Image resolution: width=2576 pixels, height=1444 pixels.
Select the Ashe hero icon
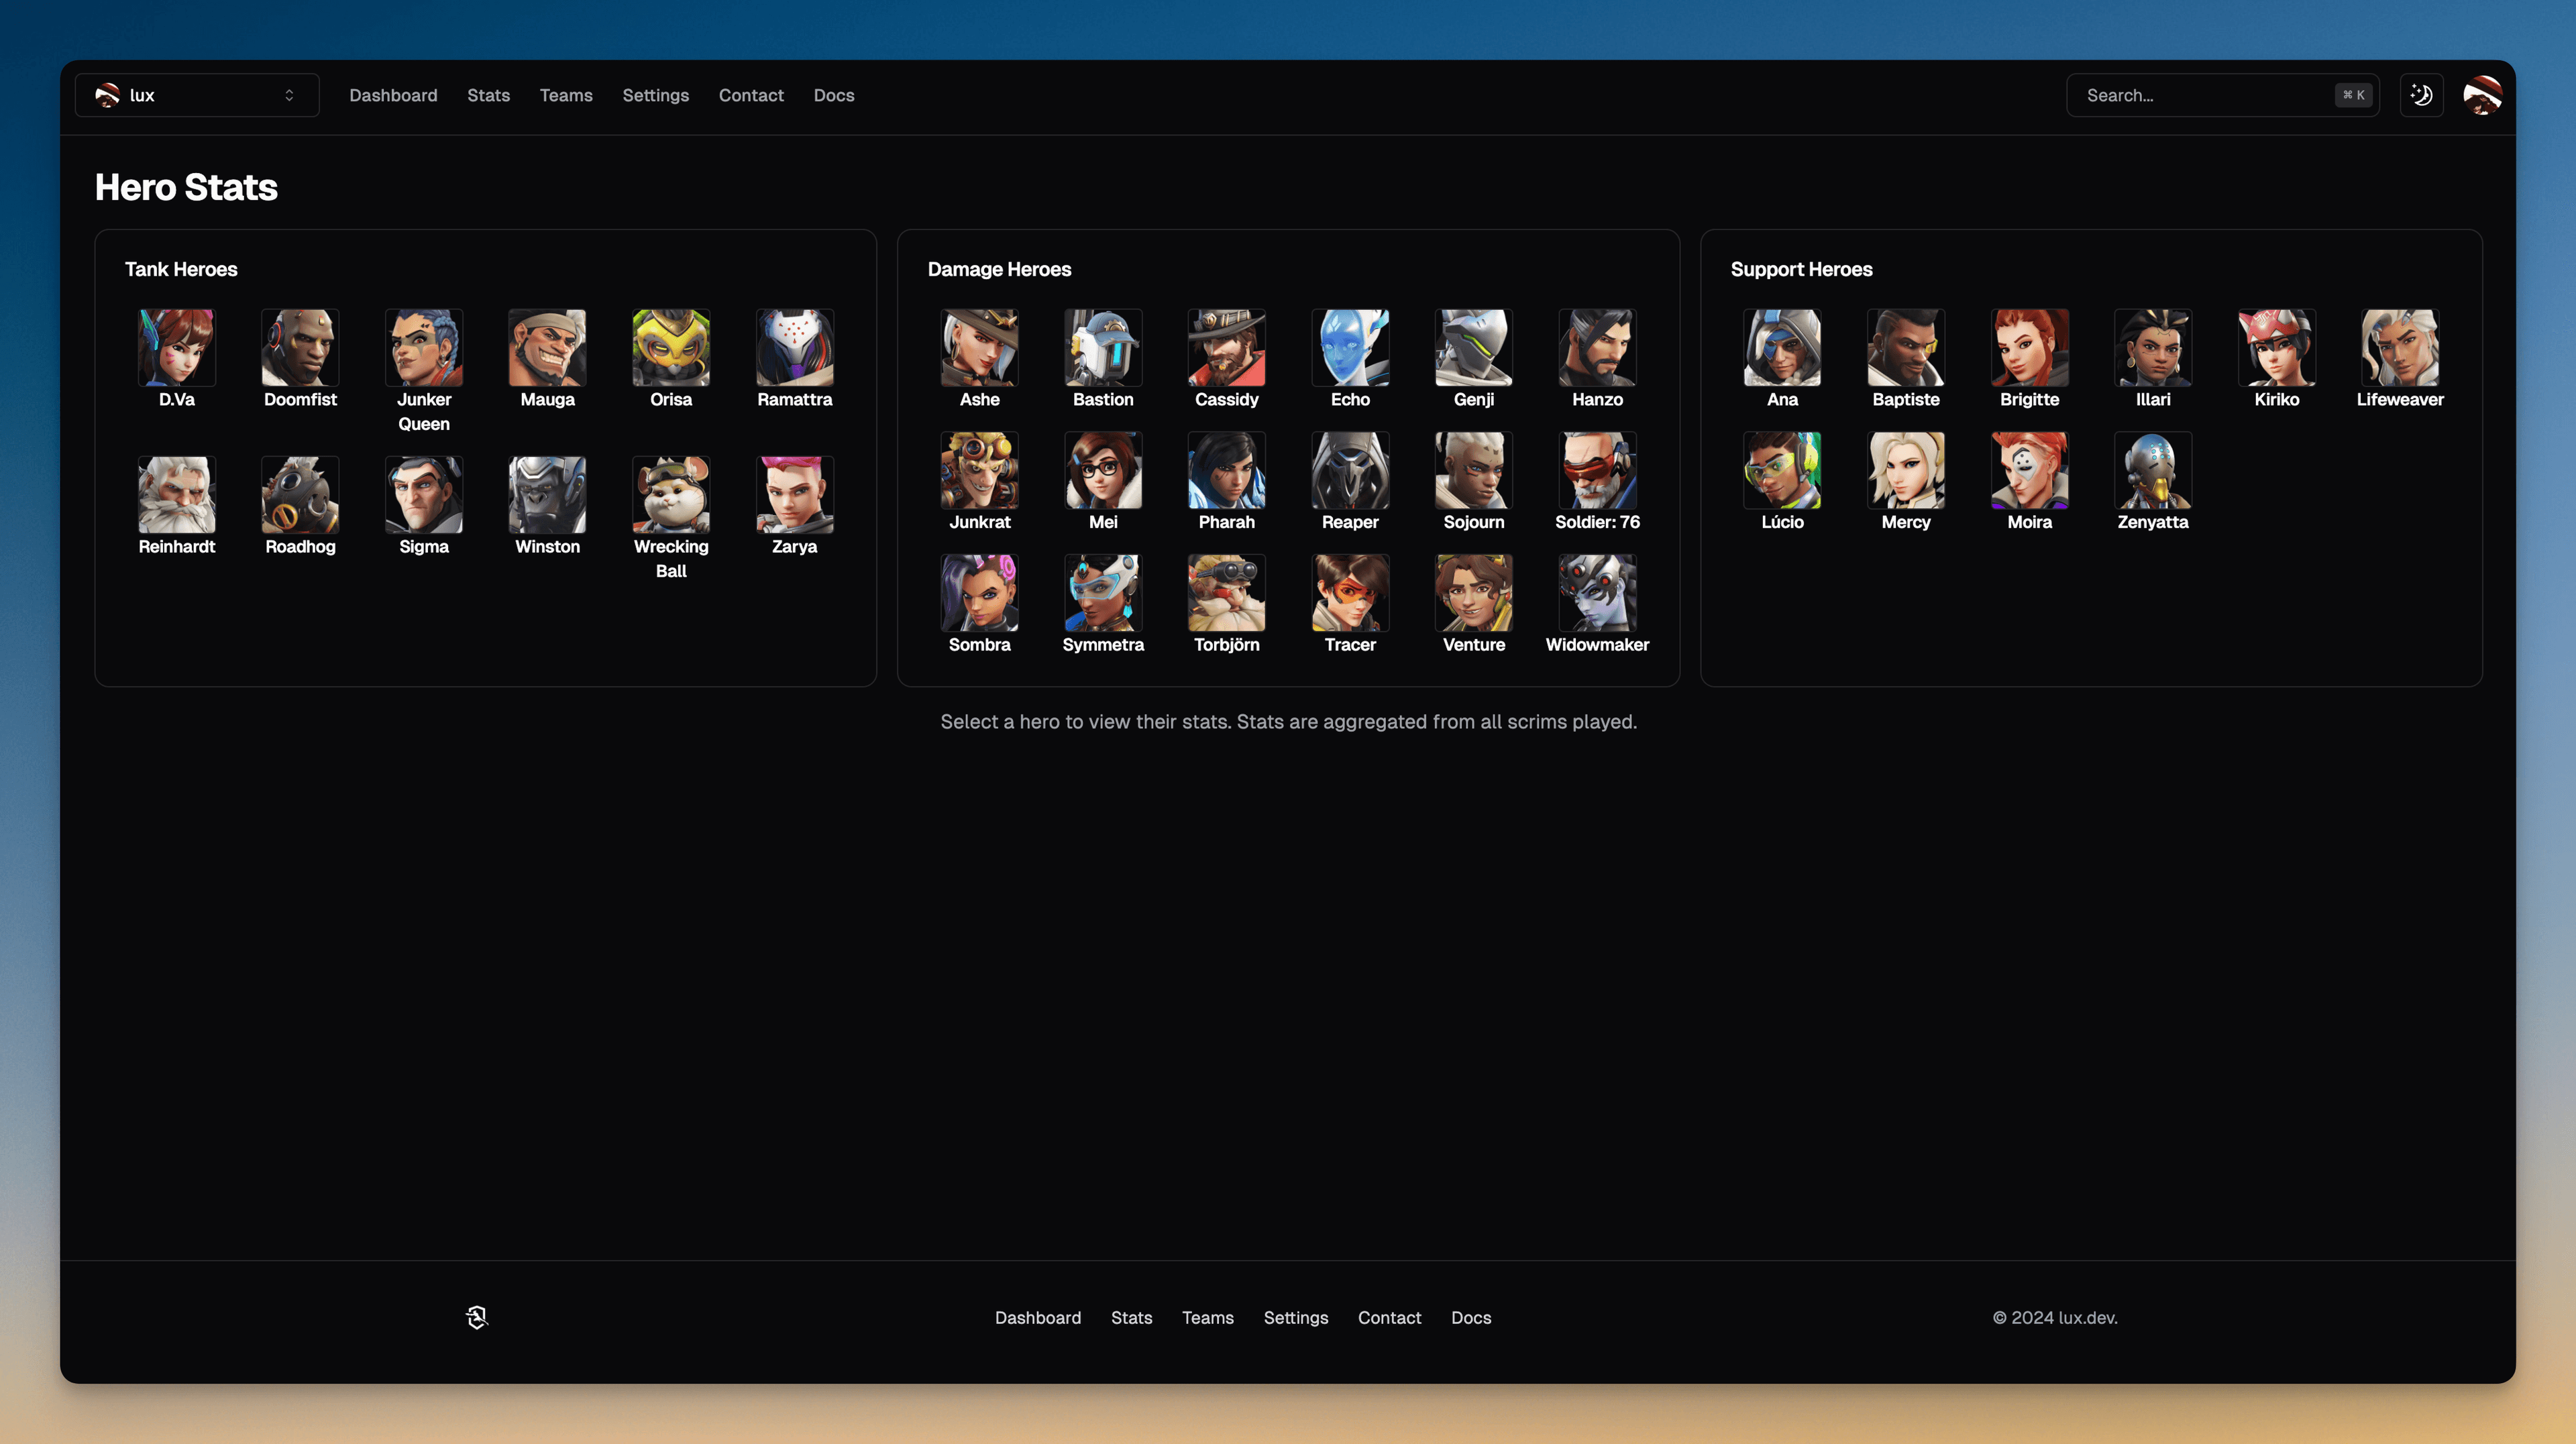[979, 347]
